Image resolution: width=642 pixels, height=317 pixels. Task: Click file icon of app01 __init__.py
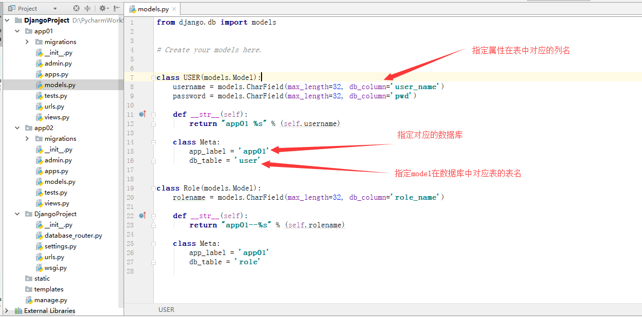(x=39, y=53)
